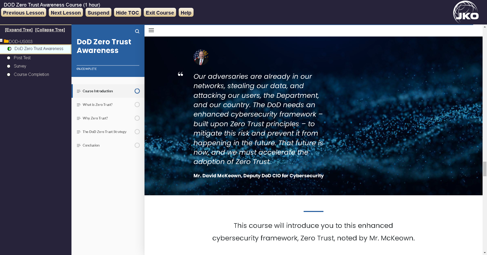This screenshot has width=487, height=255.
Task: Click the progress circle next to What is Zero Trust?
Action: (x=137, y=105)
